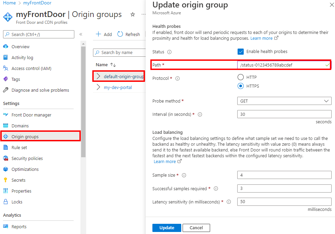Switch to the Rule set section
The height and width of the screenshot is (234, 335).
(19, 147)
